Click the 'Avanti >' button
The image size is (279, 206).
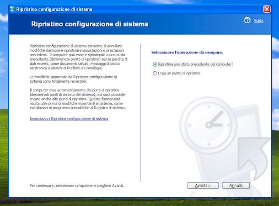203,185
